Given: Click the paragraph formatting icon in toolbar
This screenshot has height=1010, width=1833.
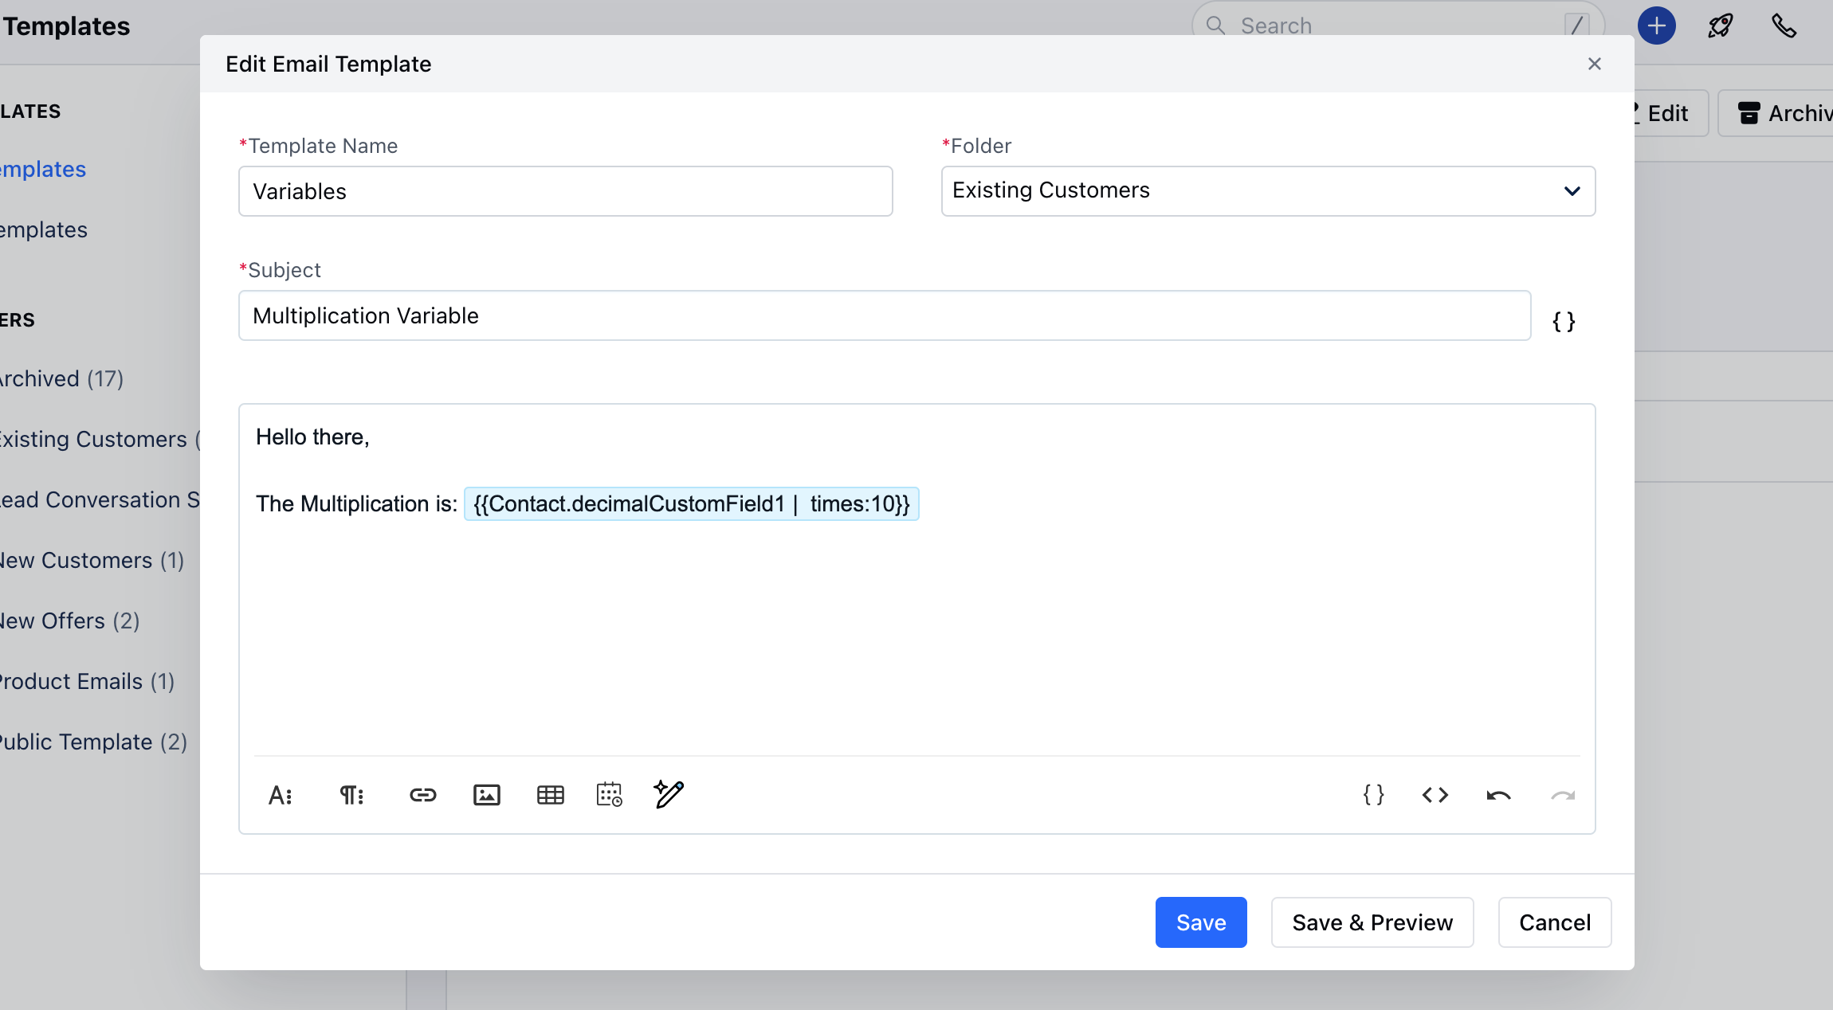Looking at the screenshot, I should pos(352,795).
